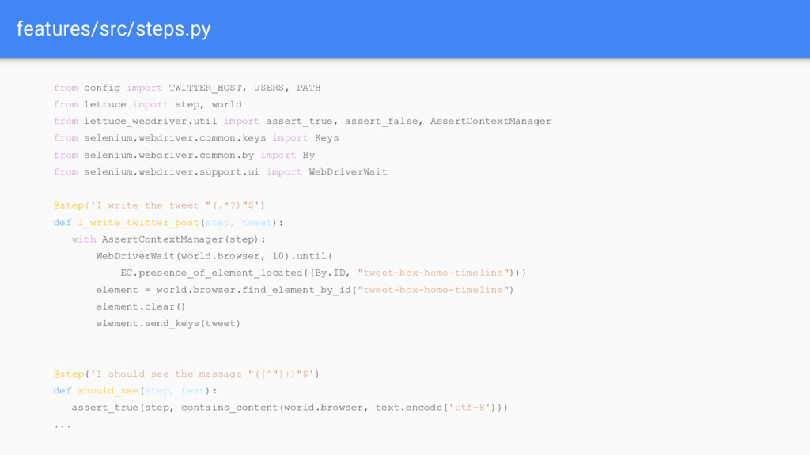This screenshot has height=455, width=810.
Task: Click the By import name
Action: pyautogui.click(x=308, y=155)
